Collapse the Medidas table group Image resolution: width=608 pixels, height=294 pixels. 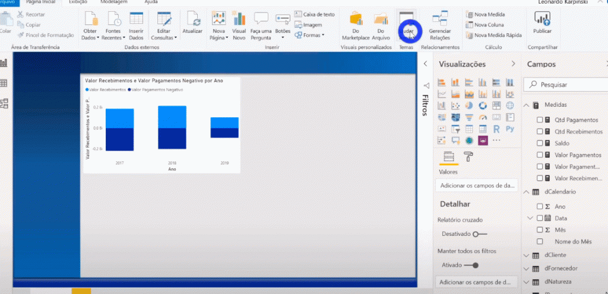point(526,105)
